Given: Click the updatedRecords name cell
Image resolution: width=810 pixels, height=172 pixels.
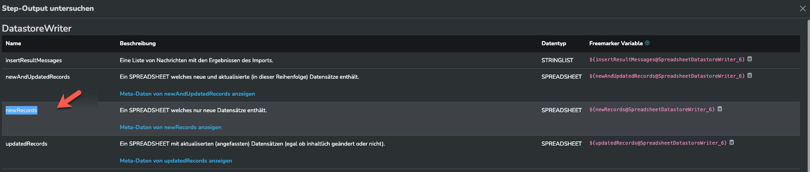Looking at the screenshot, I should click(x=26, y=144).
